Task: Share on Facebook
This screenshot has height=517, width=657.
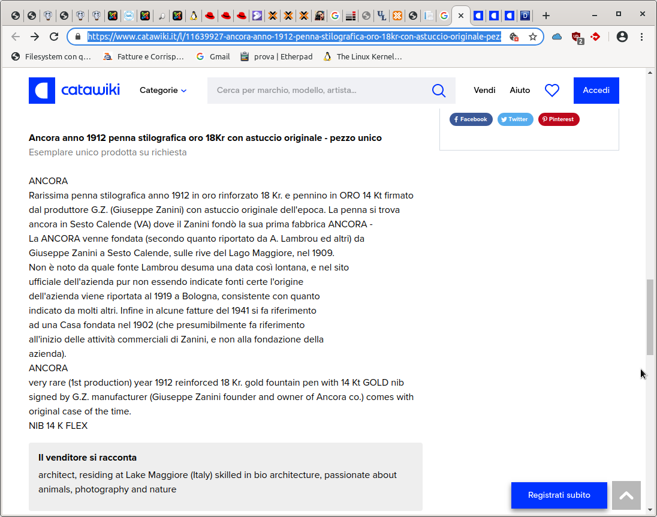Action: coord(471,119)
